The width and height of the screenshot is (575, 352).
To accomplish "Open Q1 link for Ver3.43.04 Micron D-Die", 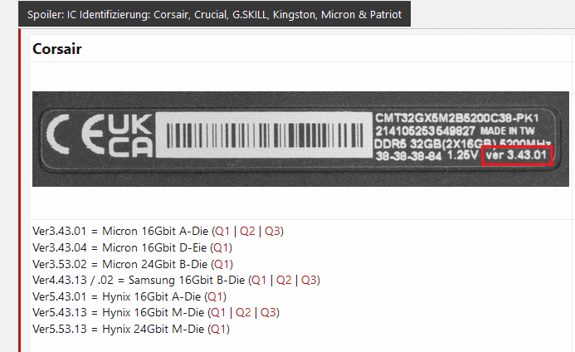I will 221,247.
